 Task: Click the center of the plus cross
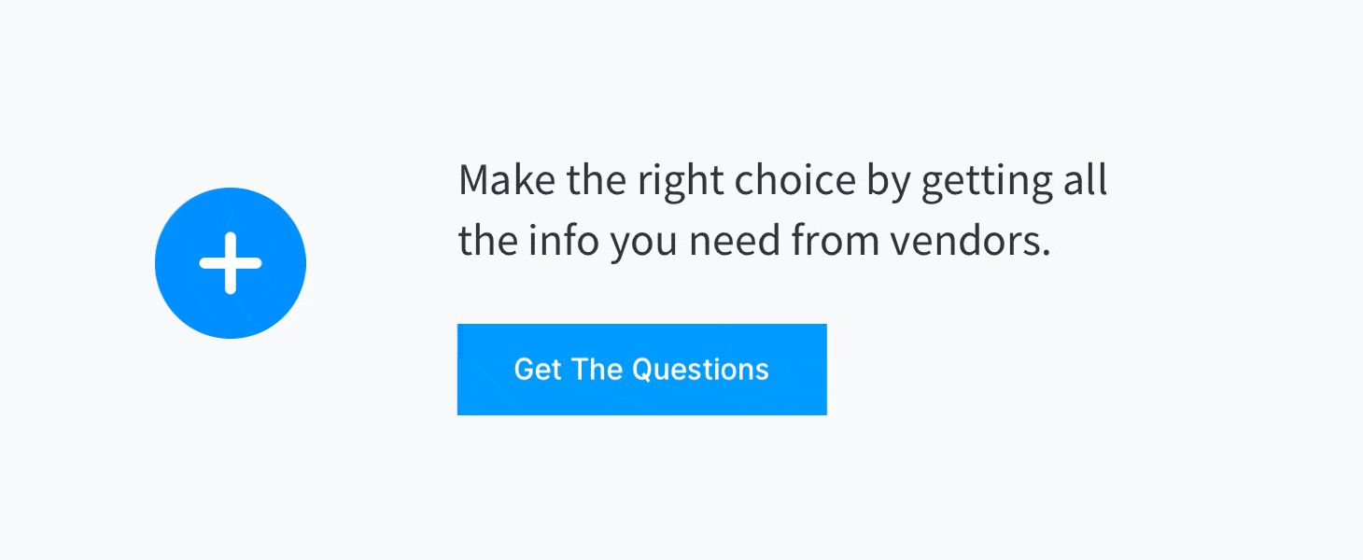click(x=231, y=263)
